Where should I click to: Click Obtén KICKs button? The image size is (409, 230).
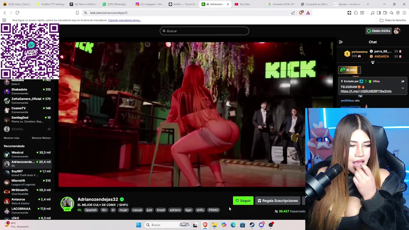[379, 31]
